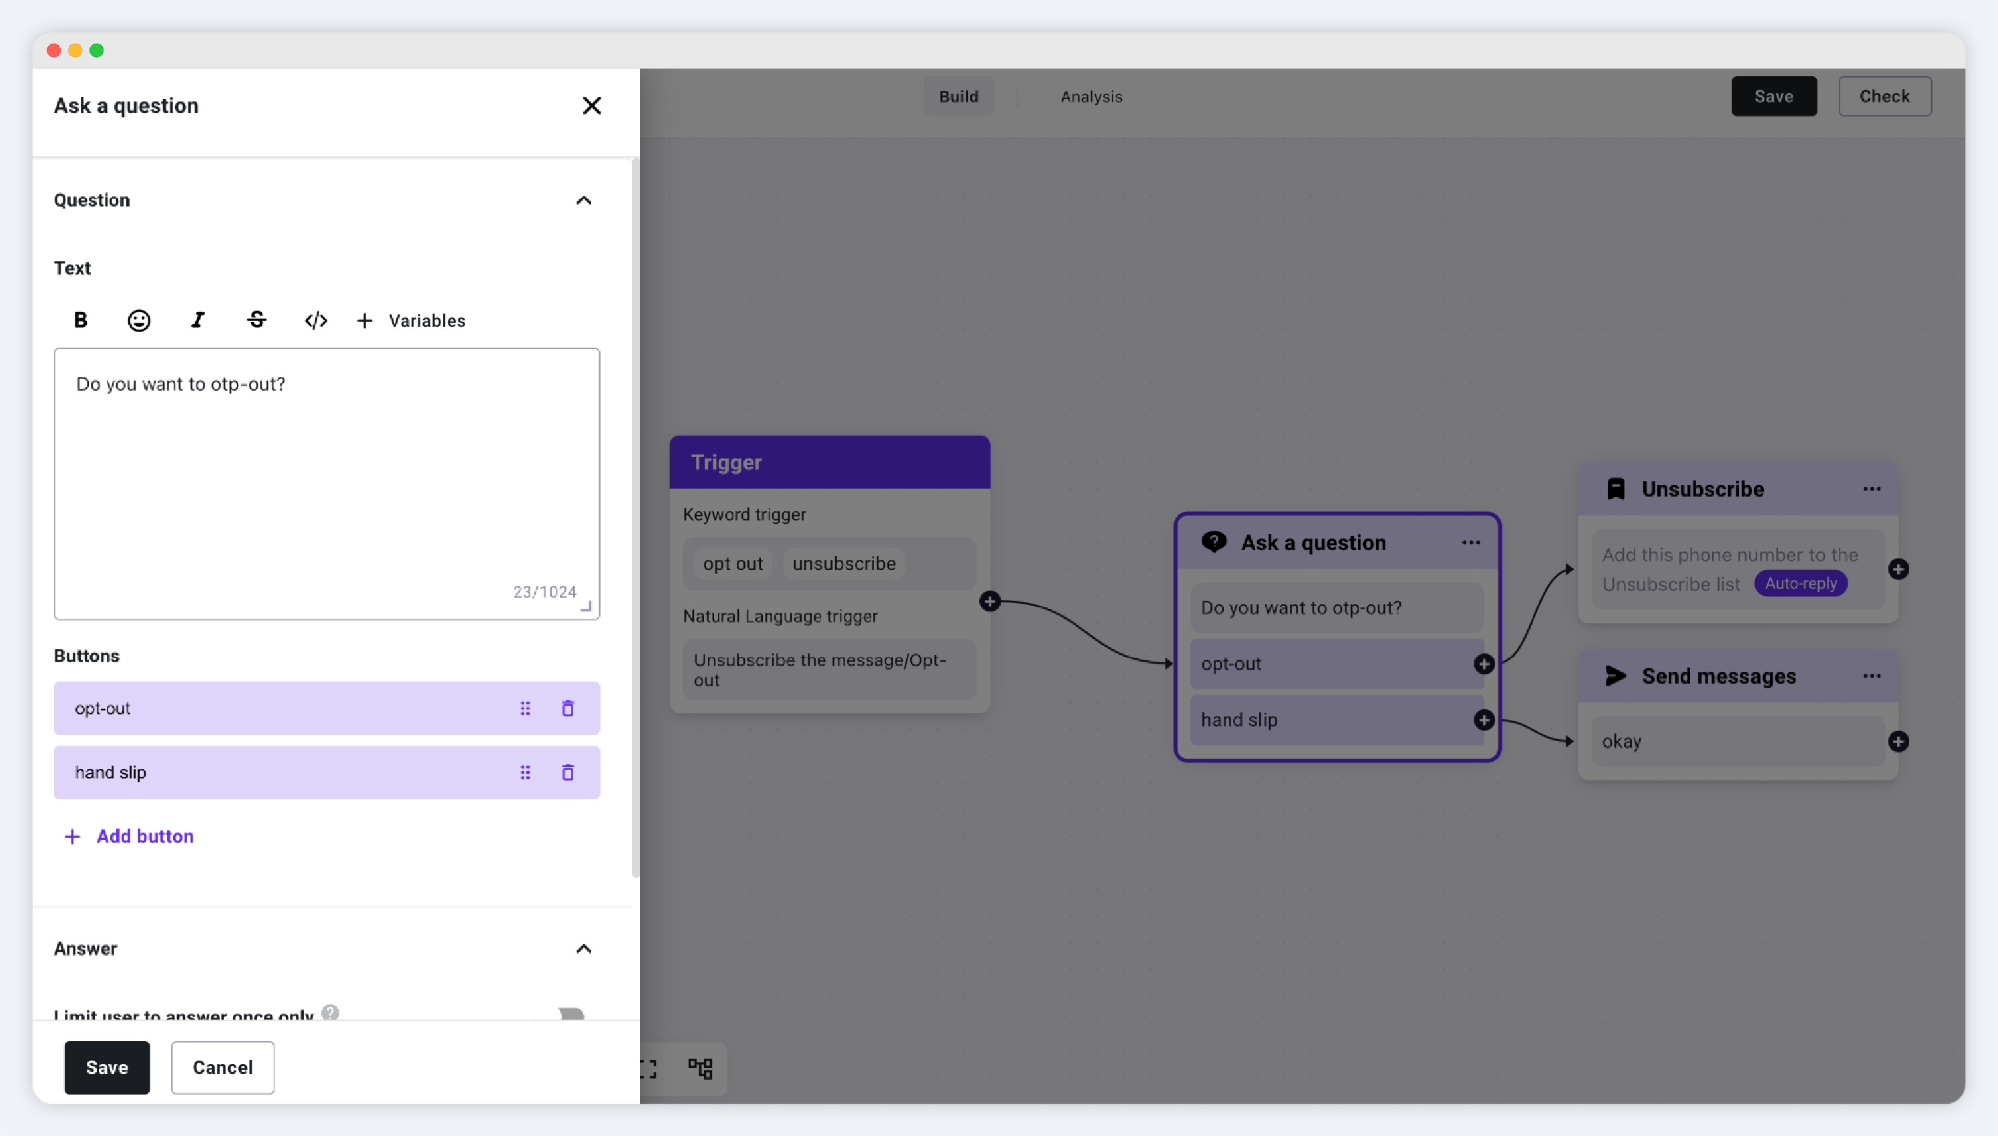Toggle limit user to answer once
This screenshot has height=1136, width=1998.
(571, 1014)
